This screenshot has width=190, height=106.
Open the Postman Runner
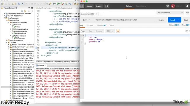89,6
